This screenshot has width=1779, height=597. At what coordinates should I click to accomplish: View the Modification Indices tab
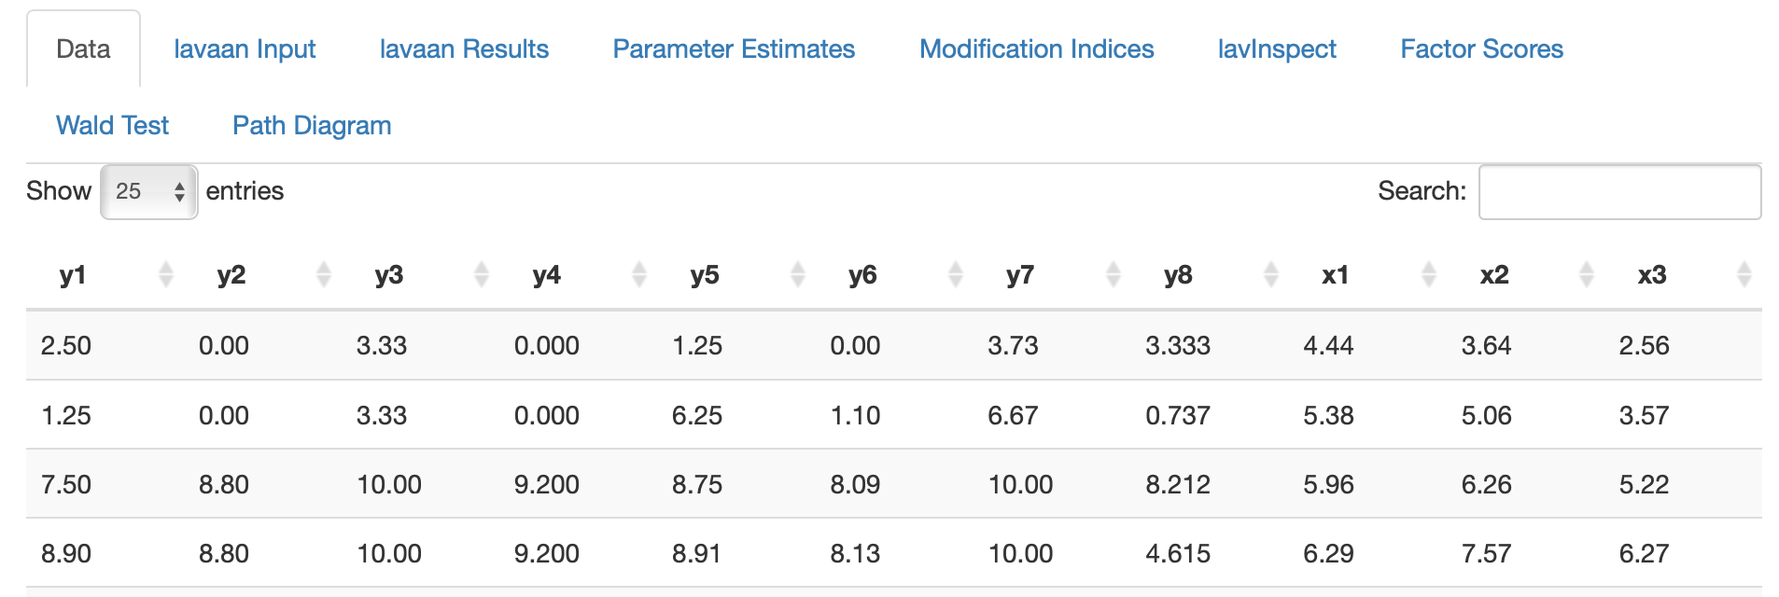click(1036, 49)
